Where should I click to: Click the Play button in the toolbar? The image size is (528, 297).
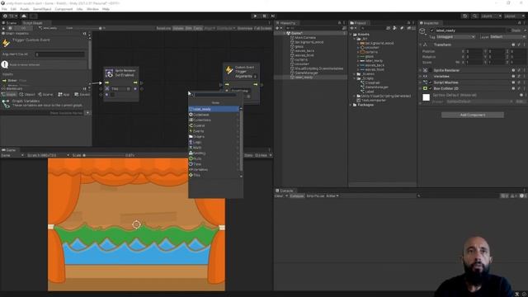point(255,16)
